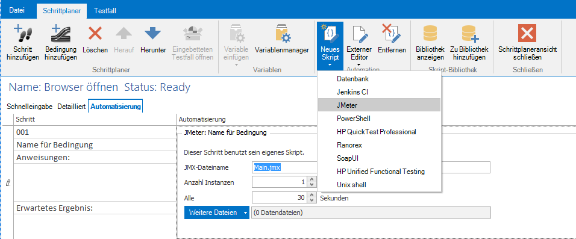Move step down with Herunter arrow

153,33
